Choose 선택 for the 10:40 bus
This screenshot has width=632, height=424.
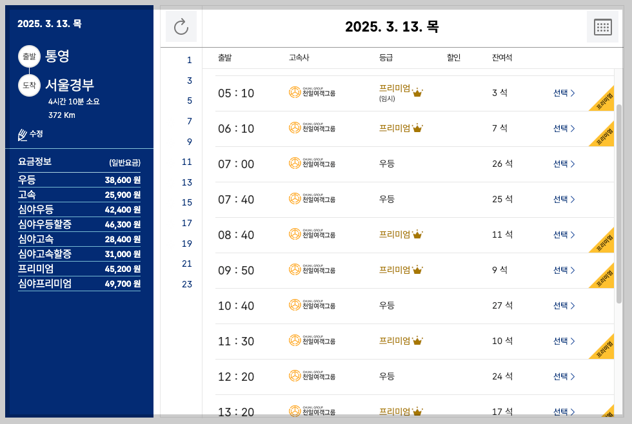[x=564, y=305]
